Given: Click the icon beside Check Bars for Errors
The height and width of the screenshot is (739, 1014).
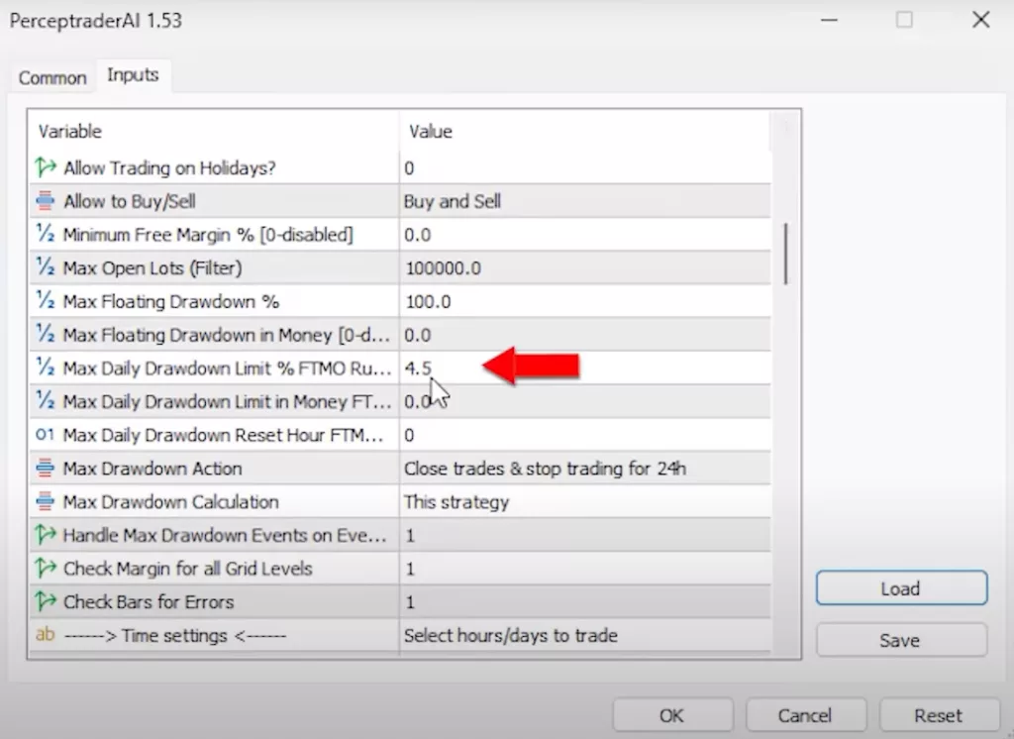Looking at the screenshot, I should pos(46,601).
